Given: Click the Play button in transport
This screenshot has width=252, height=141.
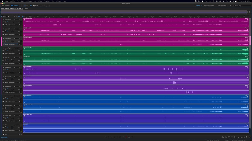Looking at the screenshot, I should [x=108, y=137].
